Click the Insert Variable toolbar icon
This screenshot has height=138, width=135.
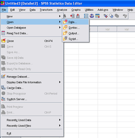pyautogui.click(x=78, y=16)
